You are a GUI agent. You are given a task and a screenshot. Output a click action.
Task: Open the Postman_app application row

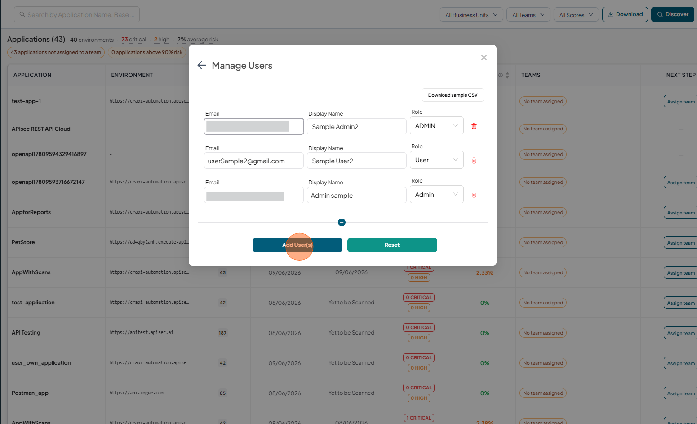pyautogui.click(x=30, y=393)
